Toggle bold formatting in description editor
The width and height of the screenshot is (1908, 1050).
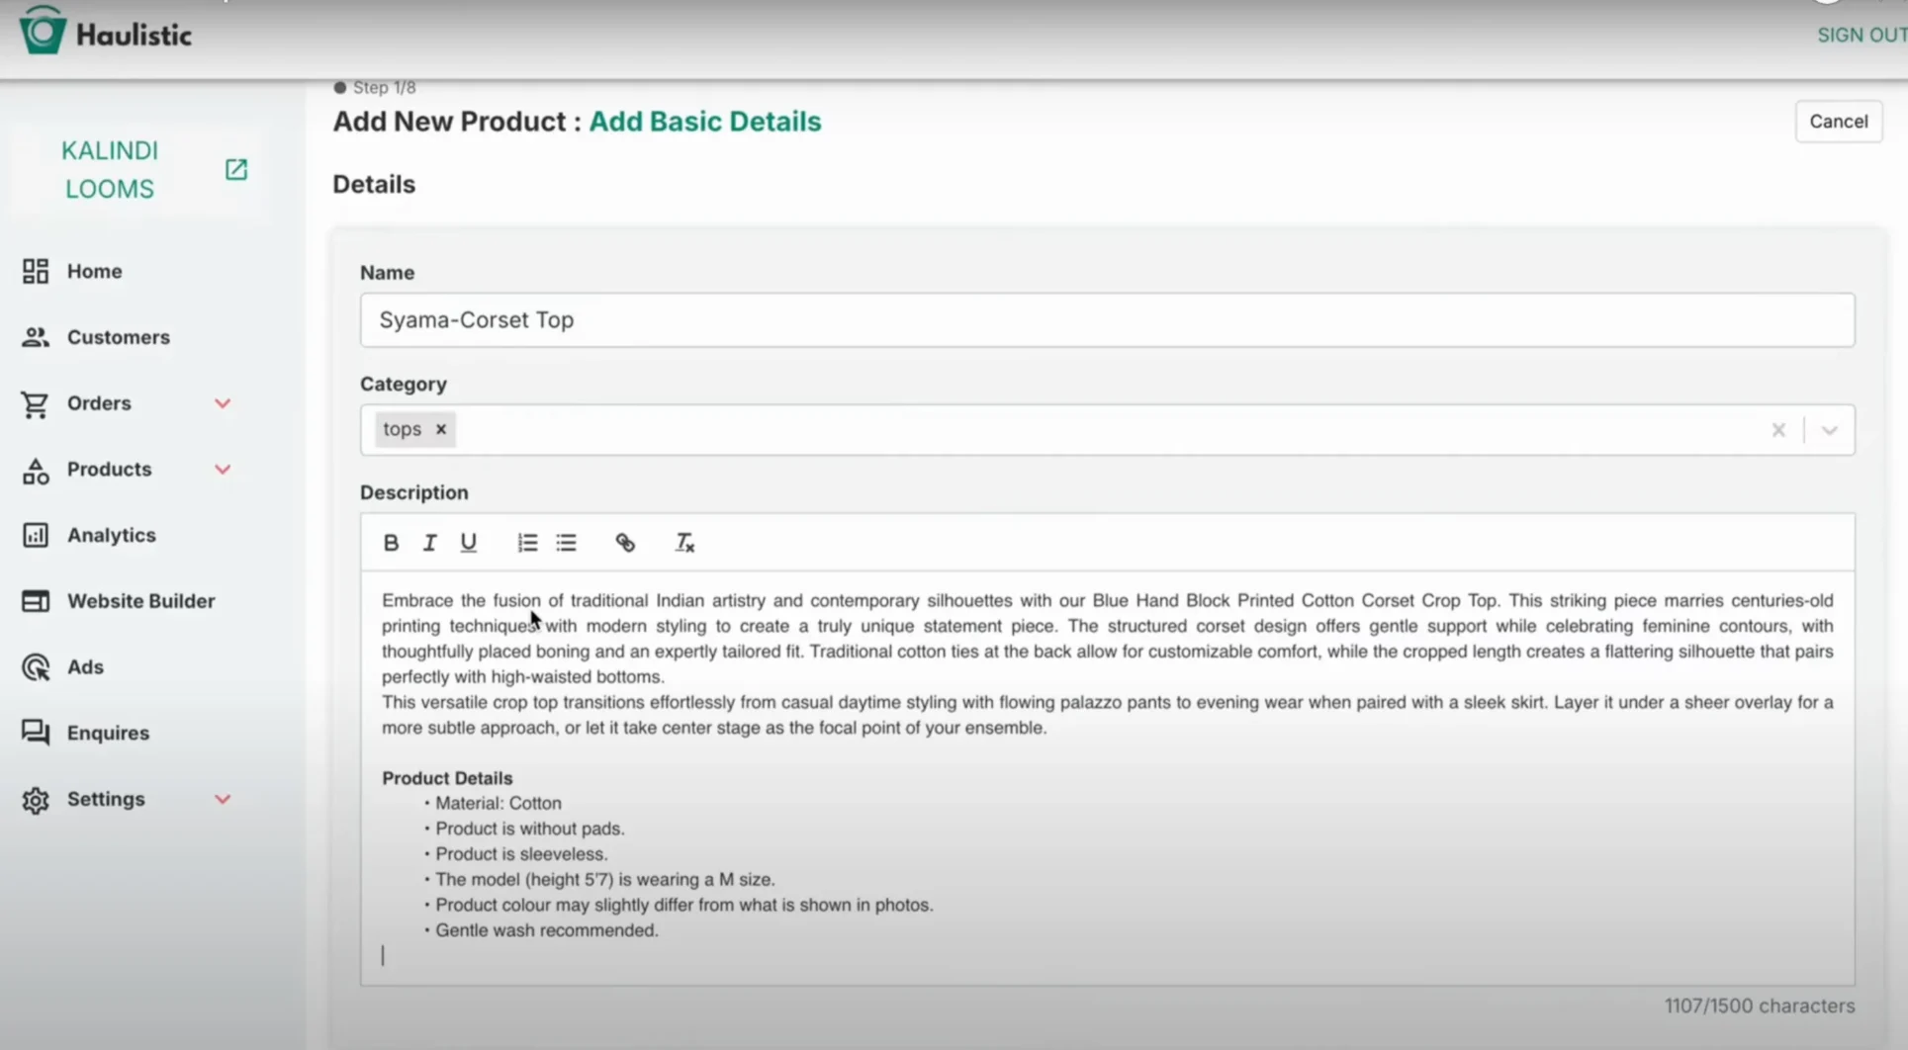click(391, 543)
